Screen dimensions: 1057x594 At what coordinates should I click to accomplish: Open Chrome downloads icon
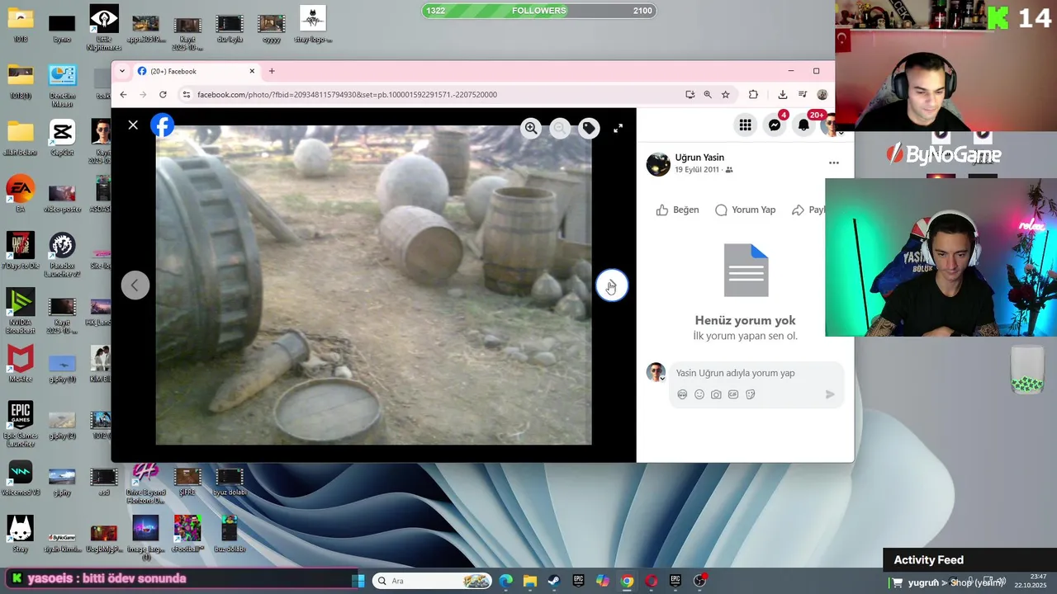coord(783,95)
